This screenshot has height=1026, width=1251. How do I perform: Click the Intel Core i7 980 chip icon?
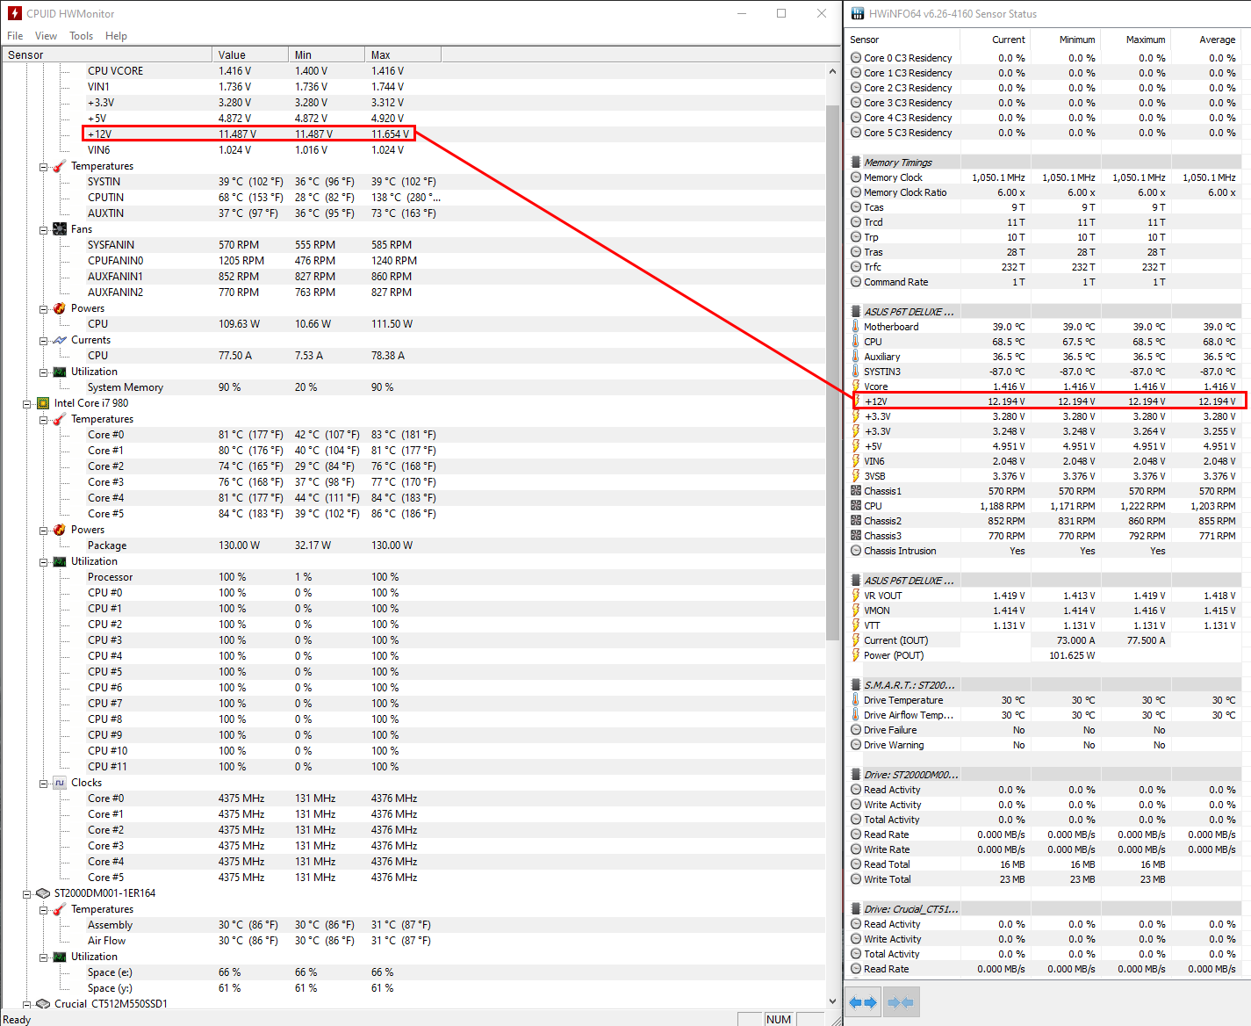click(x=43, y=403)
